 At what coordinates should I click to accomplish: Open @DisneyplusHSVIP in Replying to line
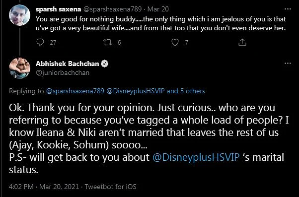point(136,91)
